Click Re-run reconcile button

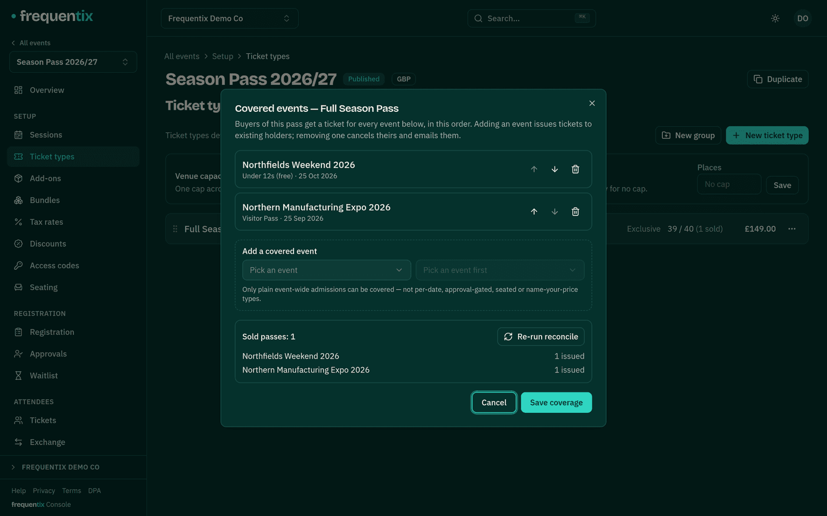(x=541, y=336)
